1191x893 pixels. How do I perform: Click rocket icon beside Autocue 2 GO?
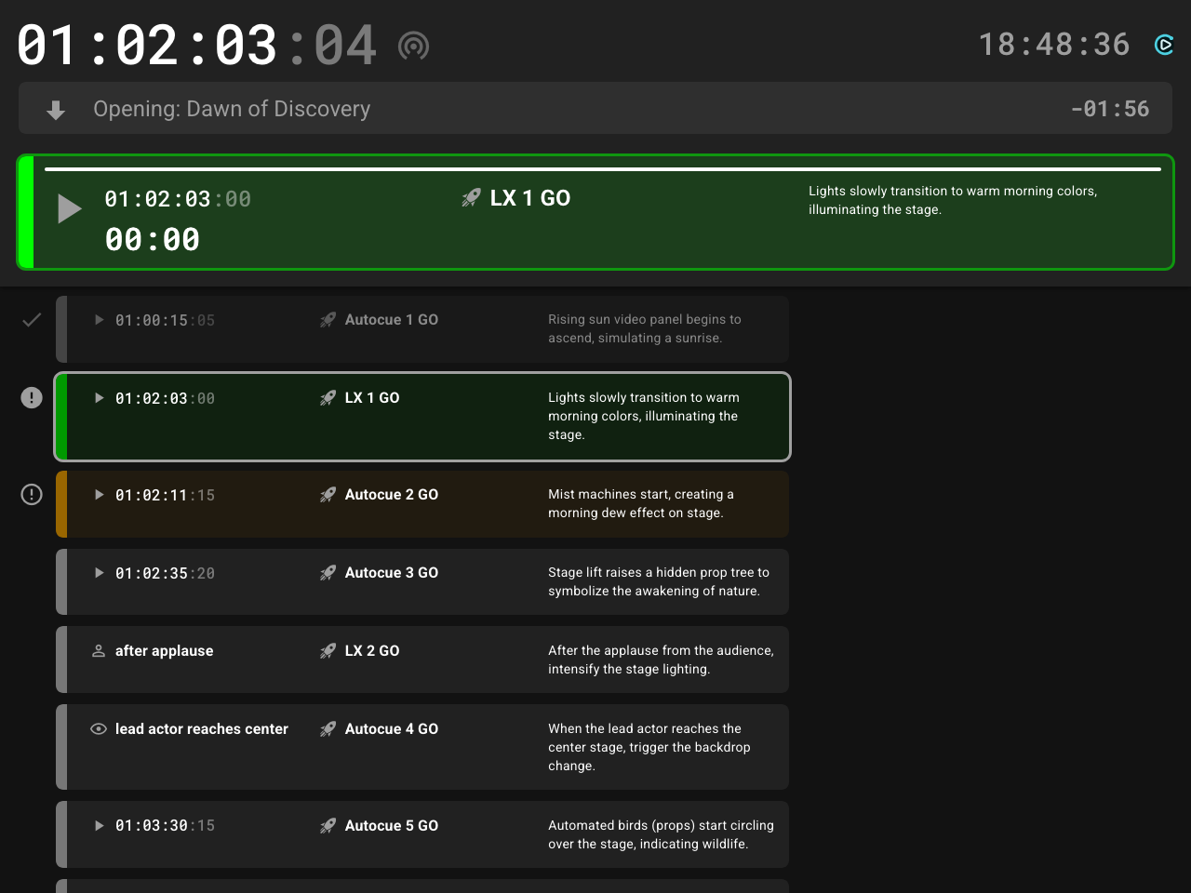[x=328, y=495]
